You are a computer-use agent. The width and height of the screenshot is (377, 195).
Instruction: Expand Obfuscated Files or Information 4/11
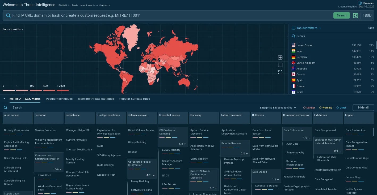click(150, 175)
